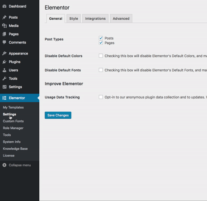
Task: Uncheck the Posts post type checkbox
Action: tap(101, 38)
